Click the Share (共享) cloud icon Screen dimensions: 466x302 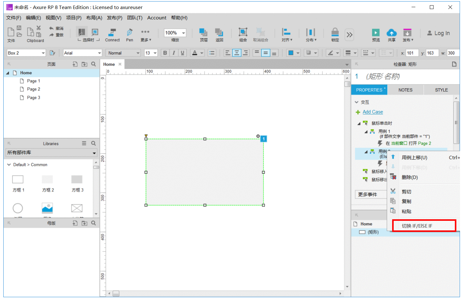391,32
